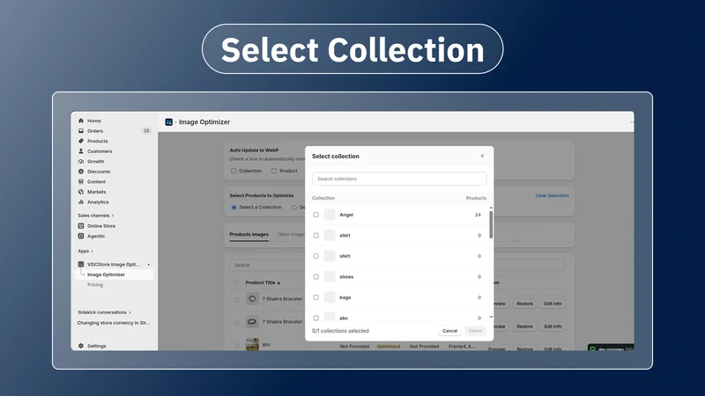Click the Orders count badge 28

point(146,130)
